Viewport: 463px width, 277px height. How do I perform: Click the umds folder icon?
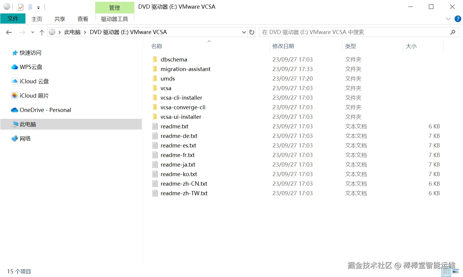click(x=155, y=79)
